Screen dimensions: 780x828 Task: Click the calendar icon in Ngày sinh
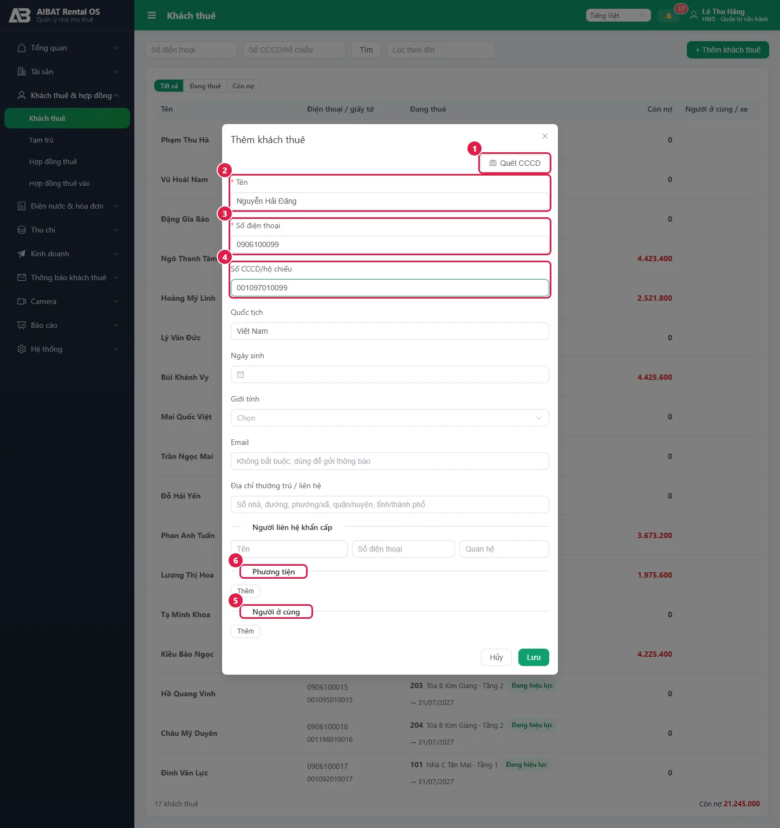tap(240, 374)
